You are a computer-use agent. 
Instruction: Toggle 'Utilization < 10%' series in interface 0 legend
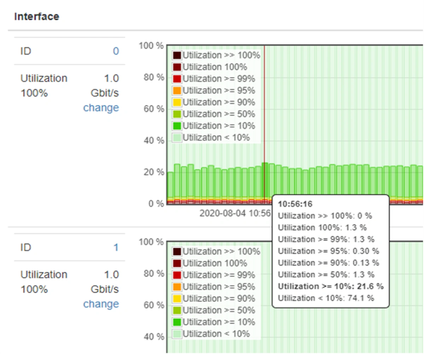coord(216,137)
